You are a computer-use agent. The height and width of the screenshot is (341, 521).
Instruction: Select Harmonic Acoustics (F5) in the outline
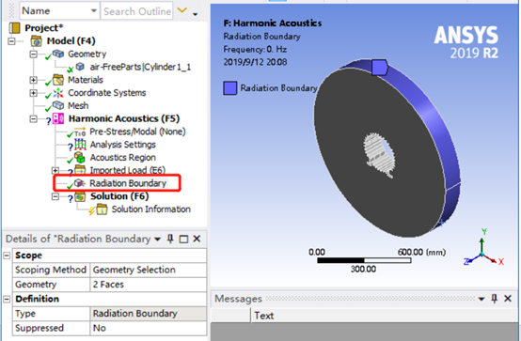(123, 118)
